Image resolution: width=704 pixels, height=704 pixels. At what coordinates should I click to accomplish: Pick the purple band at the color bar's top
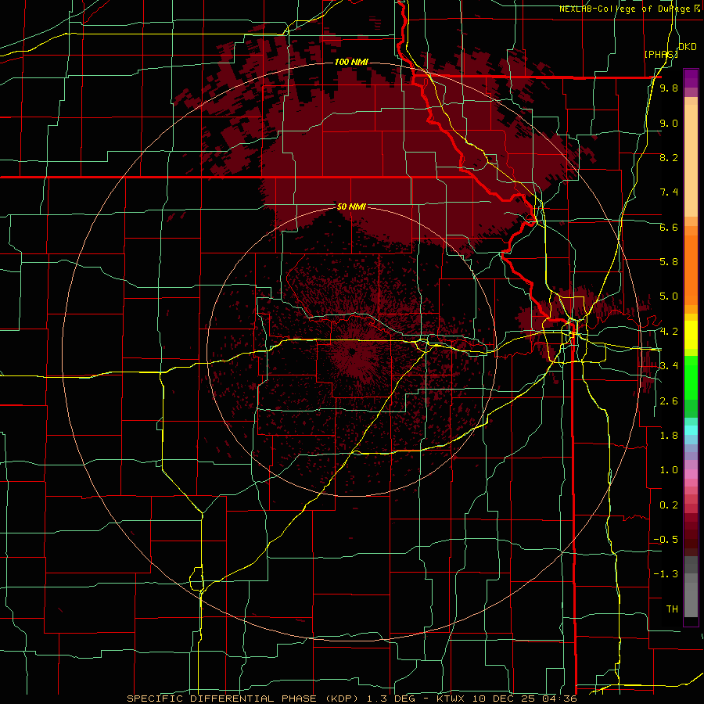tap(691, 78)
